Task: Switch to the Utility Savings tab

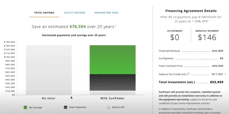Action: tap(74, 13)
